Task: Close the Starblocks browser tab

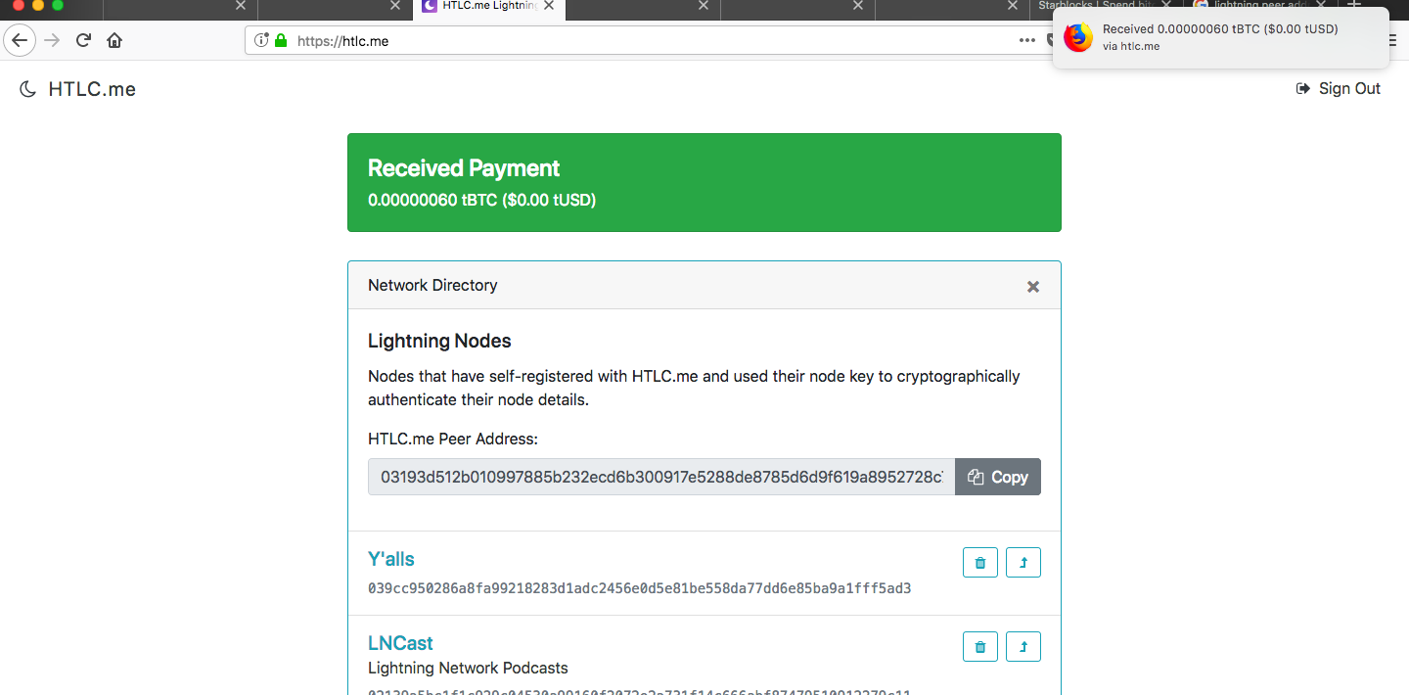Action: (x=1165, y=6)
